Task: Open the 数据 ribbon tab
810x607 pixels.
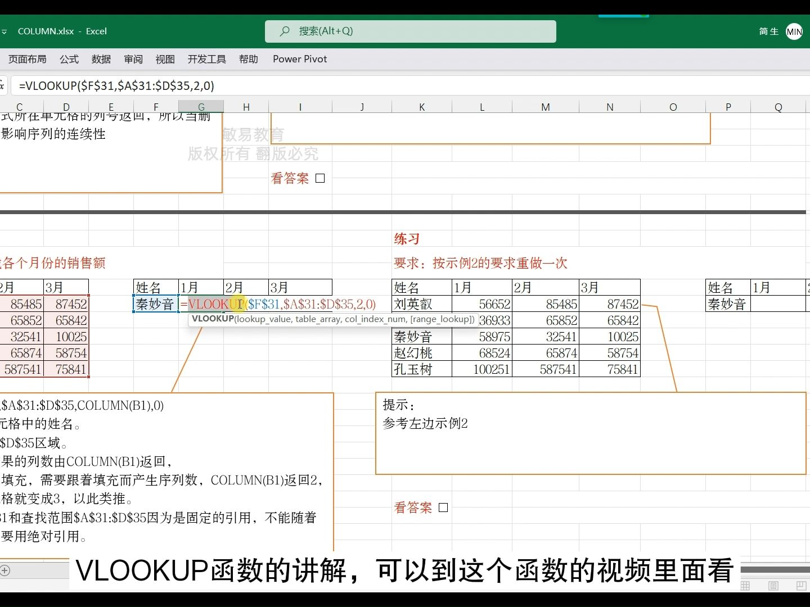Action: (101, 59)
